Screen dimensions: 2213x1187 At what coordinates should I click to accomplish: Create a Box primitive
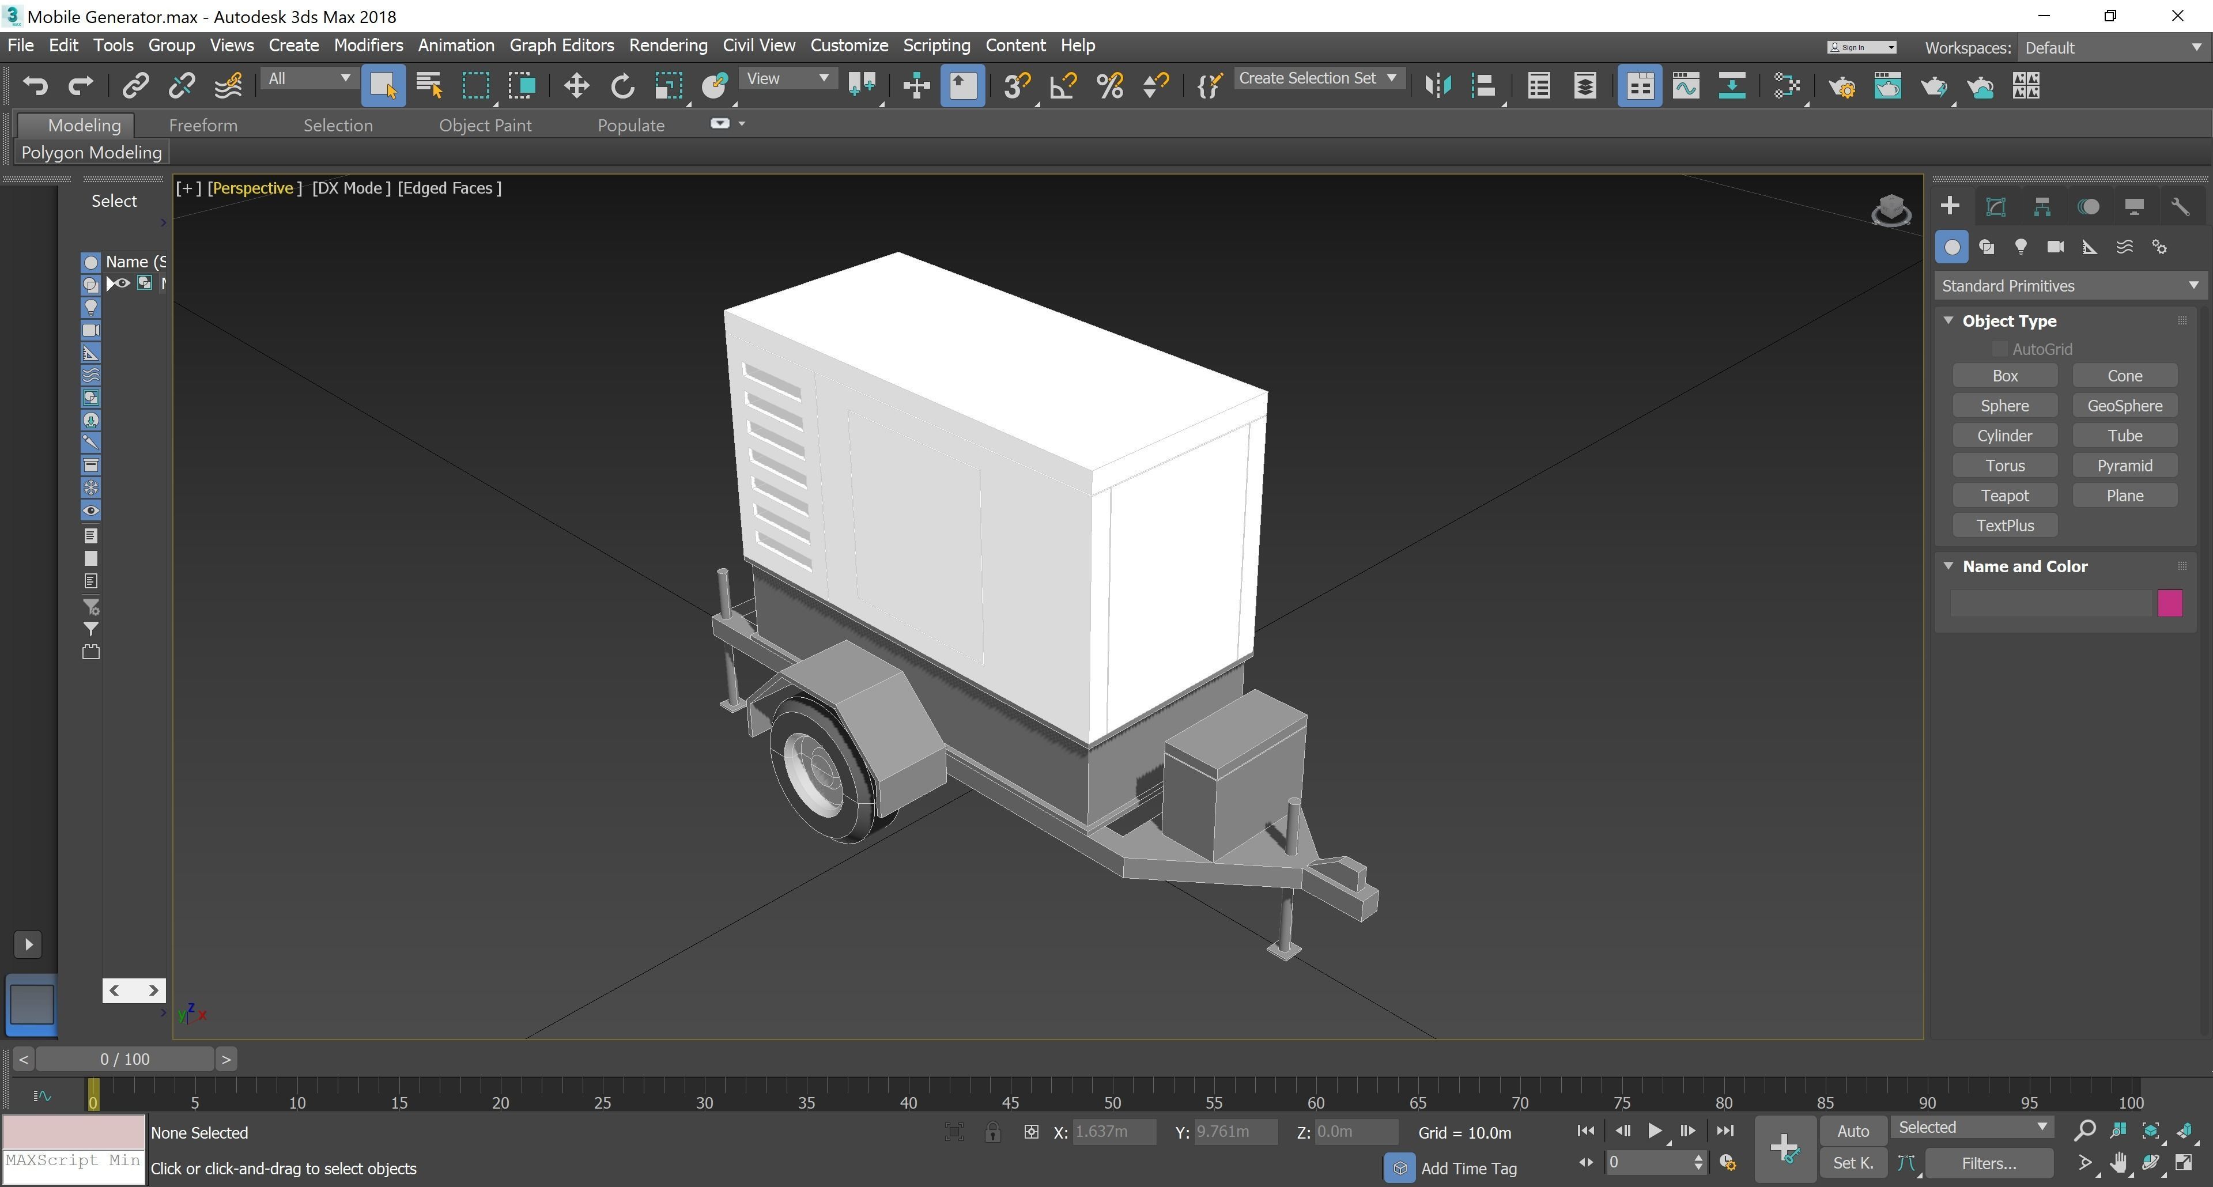click(x=2004, y=375)
